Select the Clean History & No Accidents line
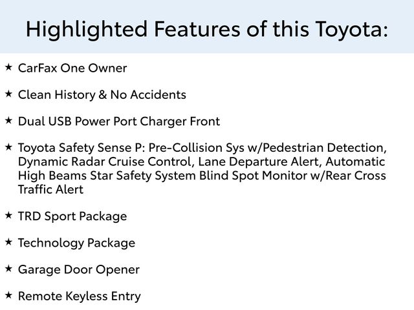 102,95
